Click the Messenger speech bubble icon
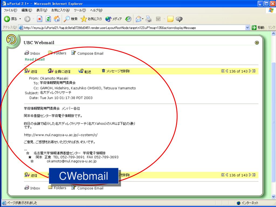The height and width of the screenshot is (207, 276). [x=179, y=19]
